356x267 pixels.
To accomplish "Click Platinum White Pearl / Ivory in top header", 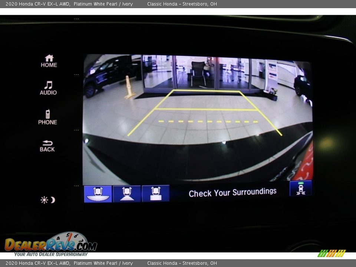I will click(103, 4).
